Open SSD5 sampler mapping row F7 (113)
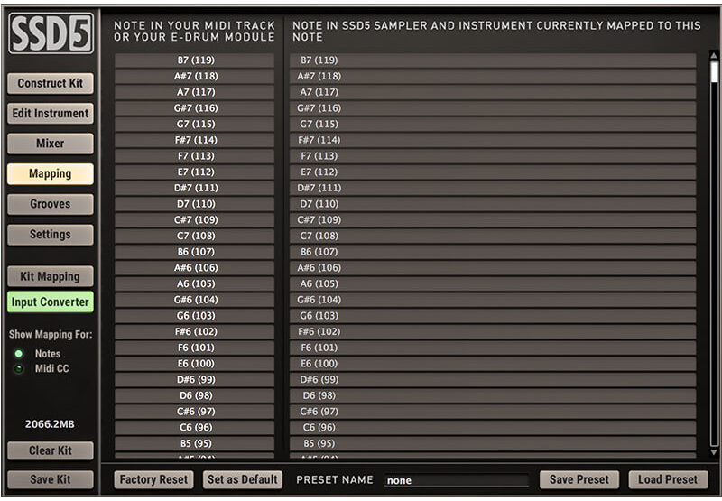This screenshot has height=501, width=722. (x=493, y=156)
